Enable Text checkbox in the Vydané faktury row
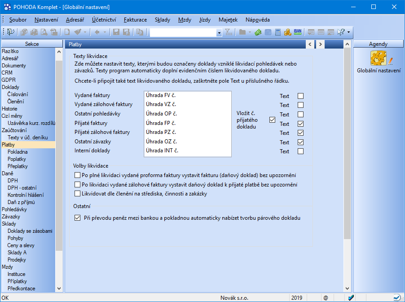This screenshot has width=405, height=302. [301, 96]
